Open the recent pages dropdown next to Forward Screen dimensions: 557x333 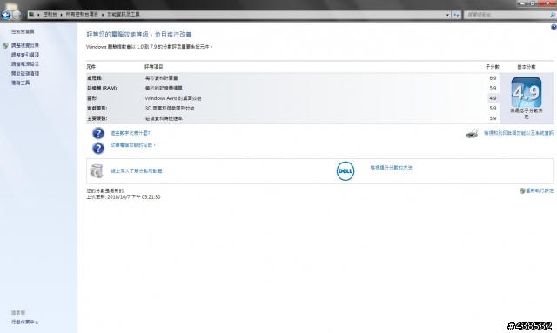pos(24,15)
